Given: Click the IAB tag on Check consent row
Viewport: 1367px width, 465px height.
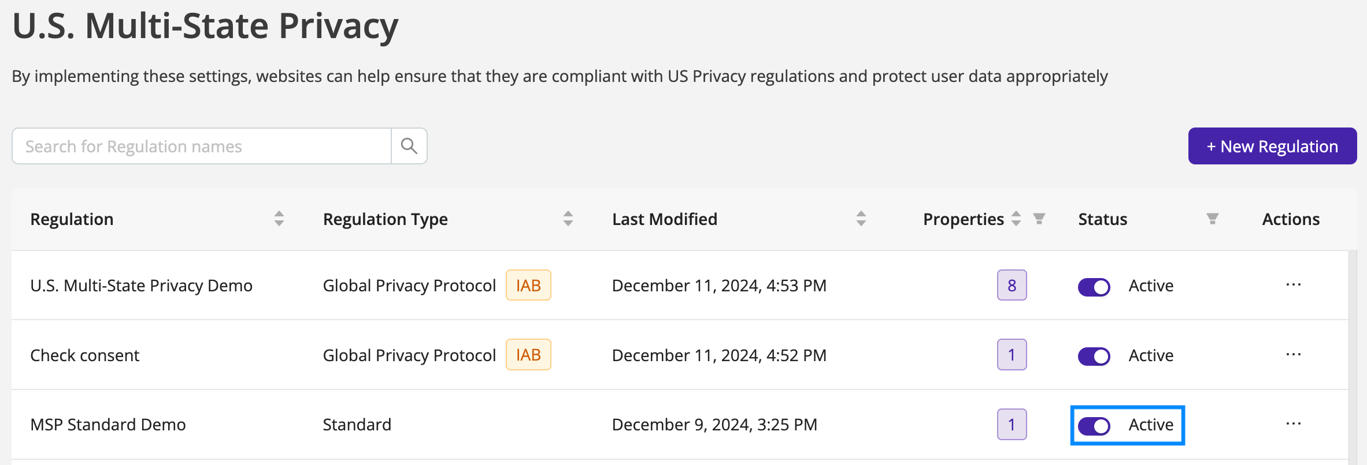Looking at the screenshot, I should click(x=528, y=355).
